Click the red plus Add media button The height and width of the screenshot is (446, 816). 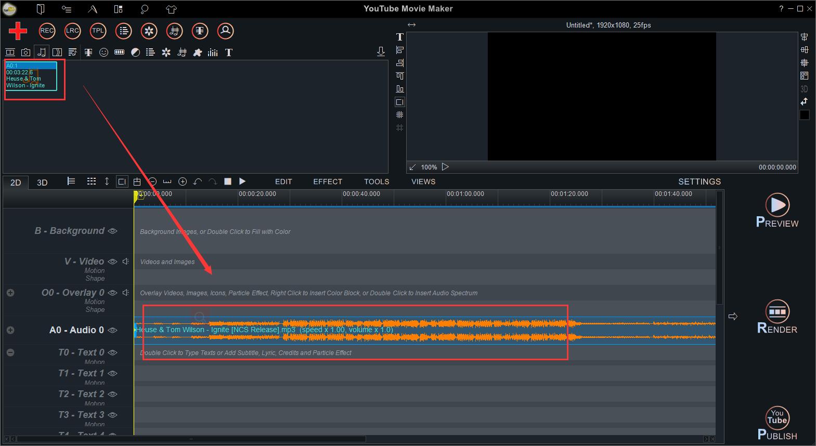(18, 31)
